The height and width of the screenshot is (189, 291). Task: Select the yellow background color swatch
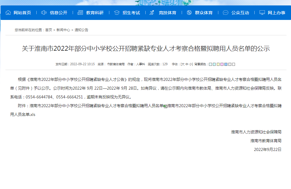(x=219, y=64)
